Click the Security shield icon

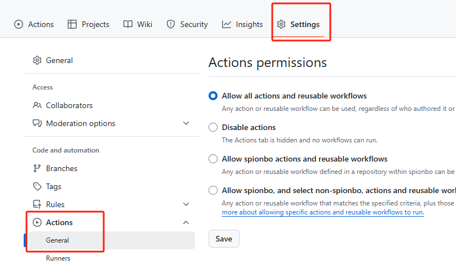[171, 24]
